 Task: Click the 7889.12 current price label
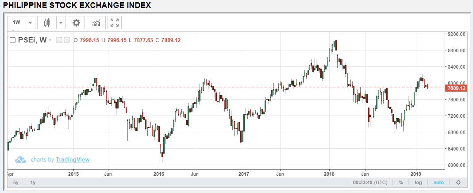click(457, 88)
